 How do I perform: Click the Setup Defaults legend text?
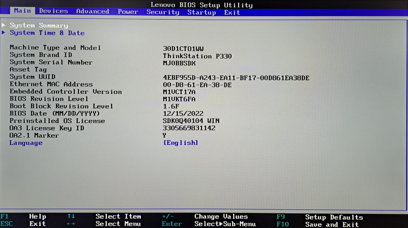[x=334, y=217]
